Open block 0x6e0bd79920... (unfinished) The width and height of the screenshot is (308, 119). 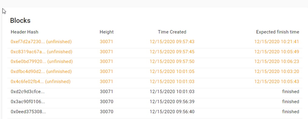(42, 61)
